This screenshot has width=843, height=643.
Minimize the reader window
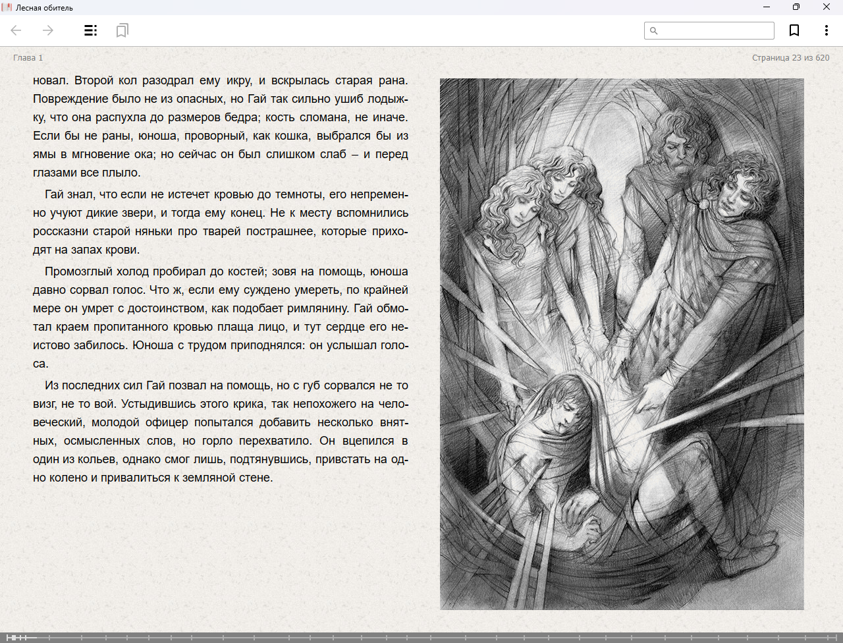click(767, 7)
